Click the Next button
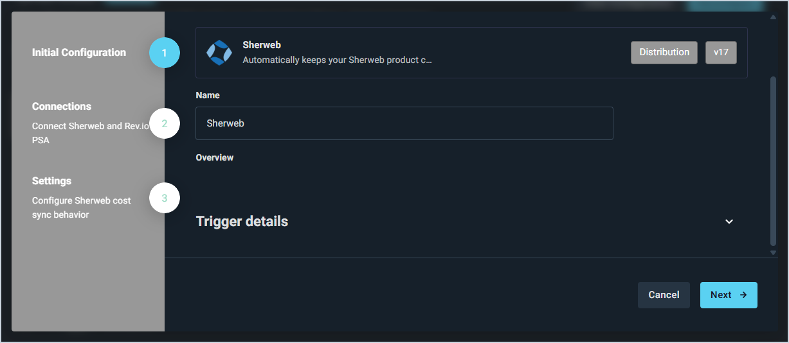789x343 pixels. (x=729, y=295)
